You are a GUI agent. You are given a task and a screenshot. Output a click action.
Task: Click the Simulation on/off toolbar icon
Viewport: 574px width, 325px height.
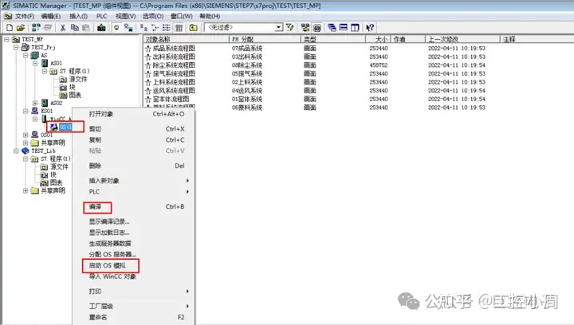(x=317, y=27)
